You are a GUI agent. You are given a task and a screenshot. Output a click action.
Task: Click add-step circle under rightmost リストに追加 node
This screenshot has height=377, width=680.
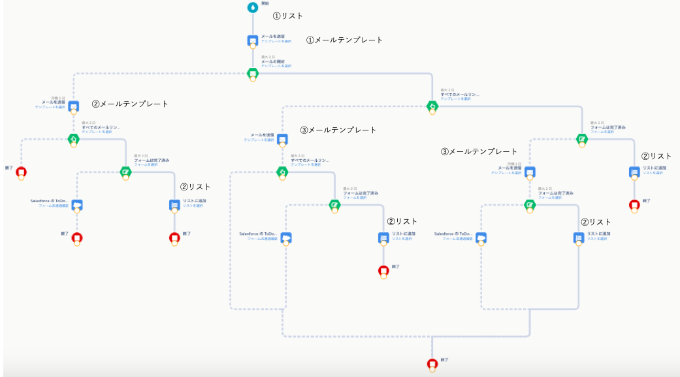click(634, 177)
